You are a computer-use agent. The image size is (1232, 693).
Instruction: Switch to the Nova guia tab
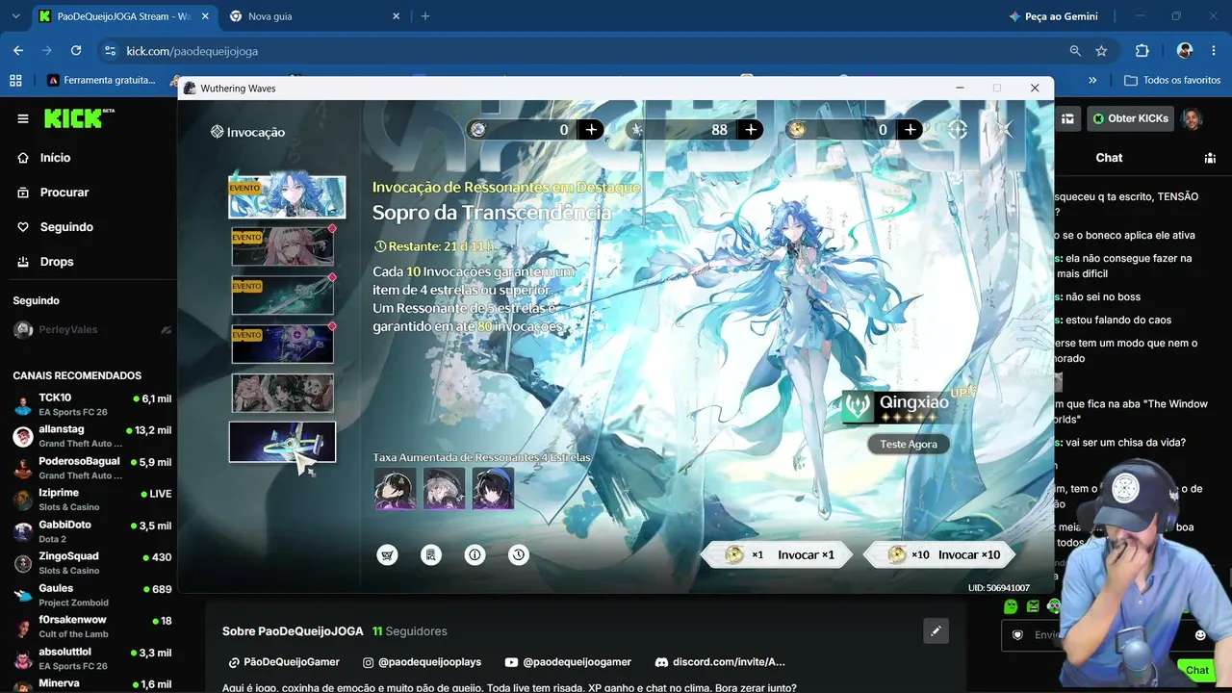tap(313, 16)
